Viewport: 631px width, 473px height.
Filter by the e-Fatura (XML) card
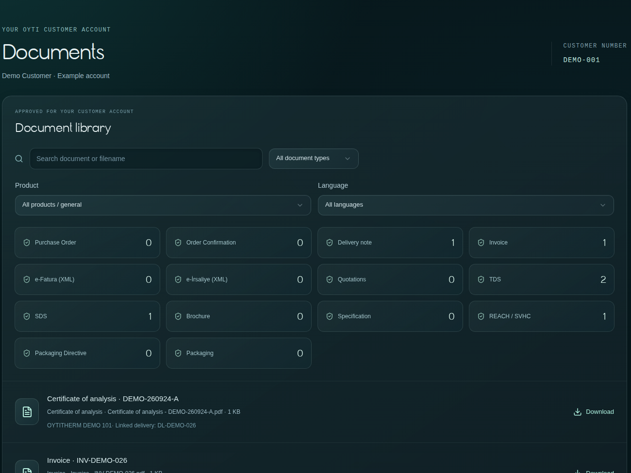pyautogui.click(x=87, y=279)
